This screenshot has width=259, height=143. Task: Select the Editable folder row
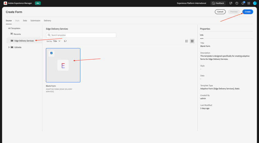coord(24,47)
